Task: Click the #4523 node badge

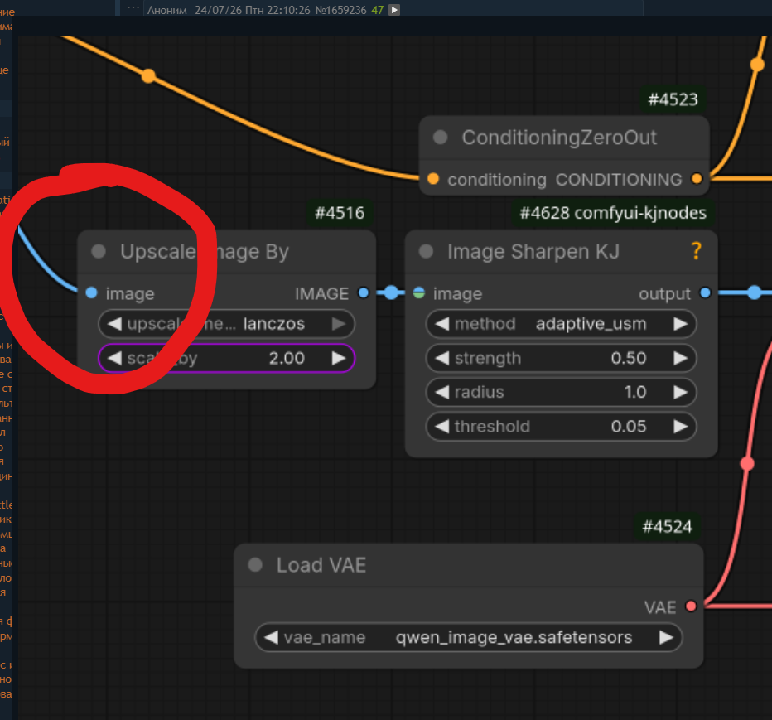Action: coord(673,99)
